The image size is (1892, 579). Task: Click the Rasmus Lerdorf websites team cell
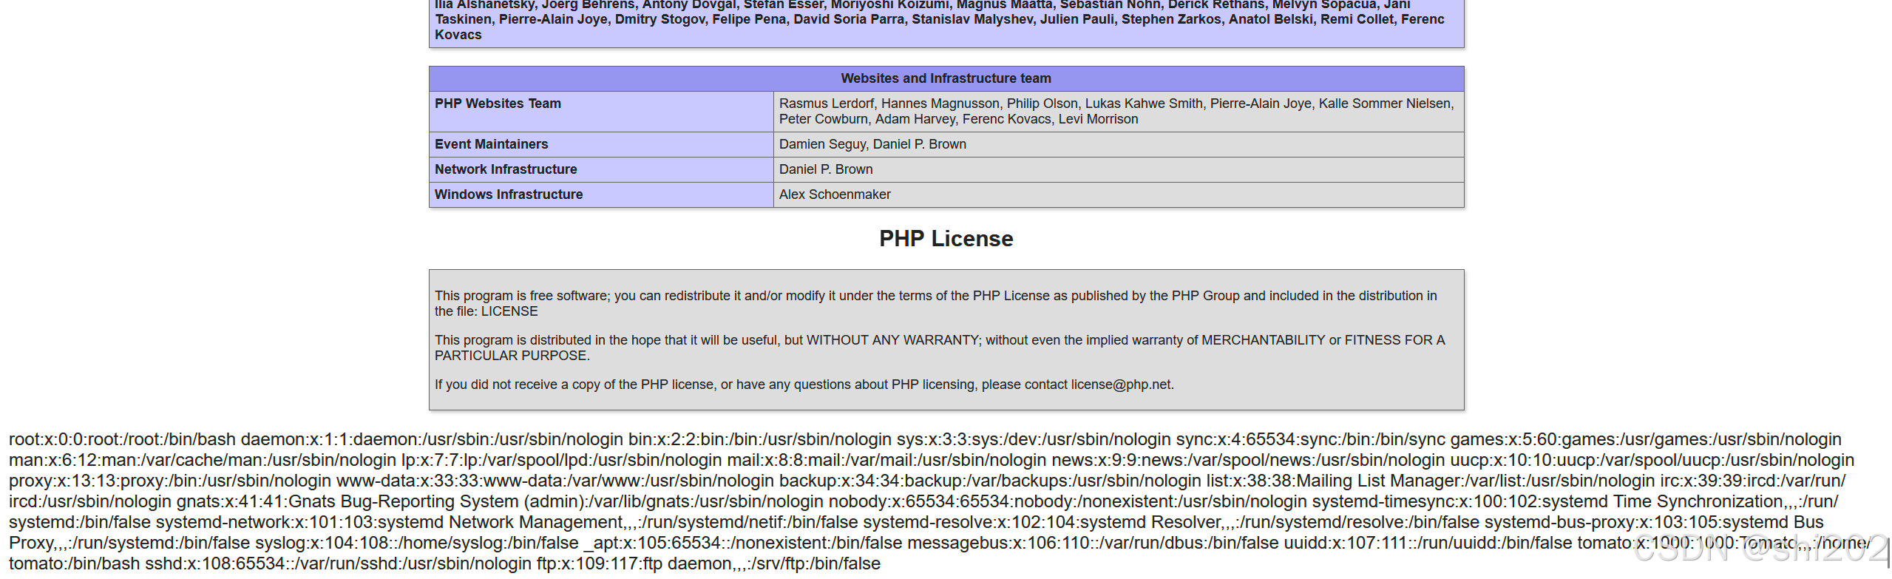click(1117, 112)
